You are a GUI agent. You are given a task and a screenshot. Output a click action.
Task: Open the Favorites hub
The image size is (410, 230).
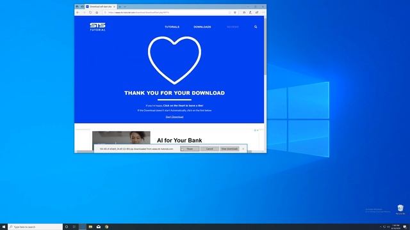click(x=244, y=12)
